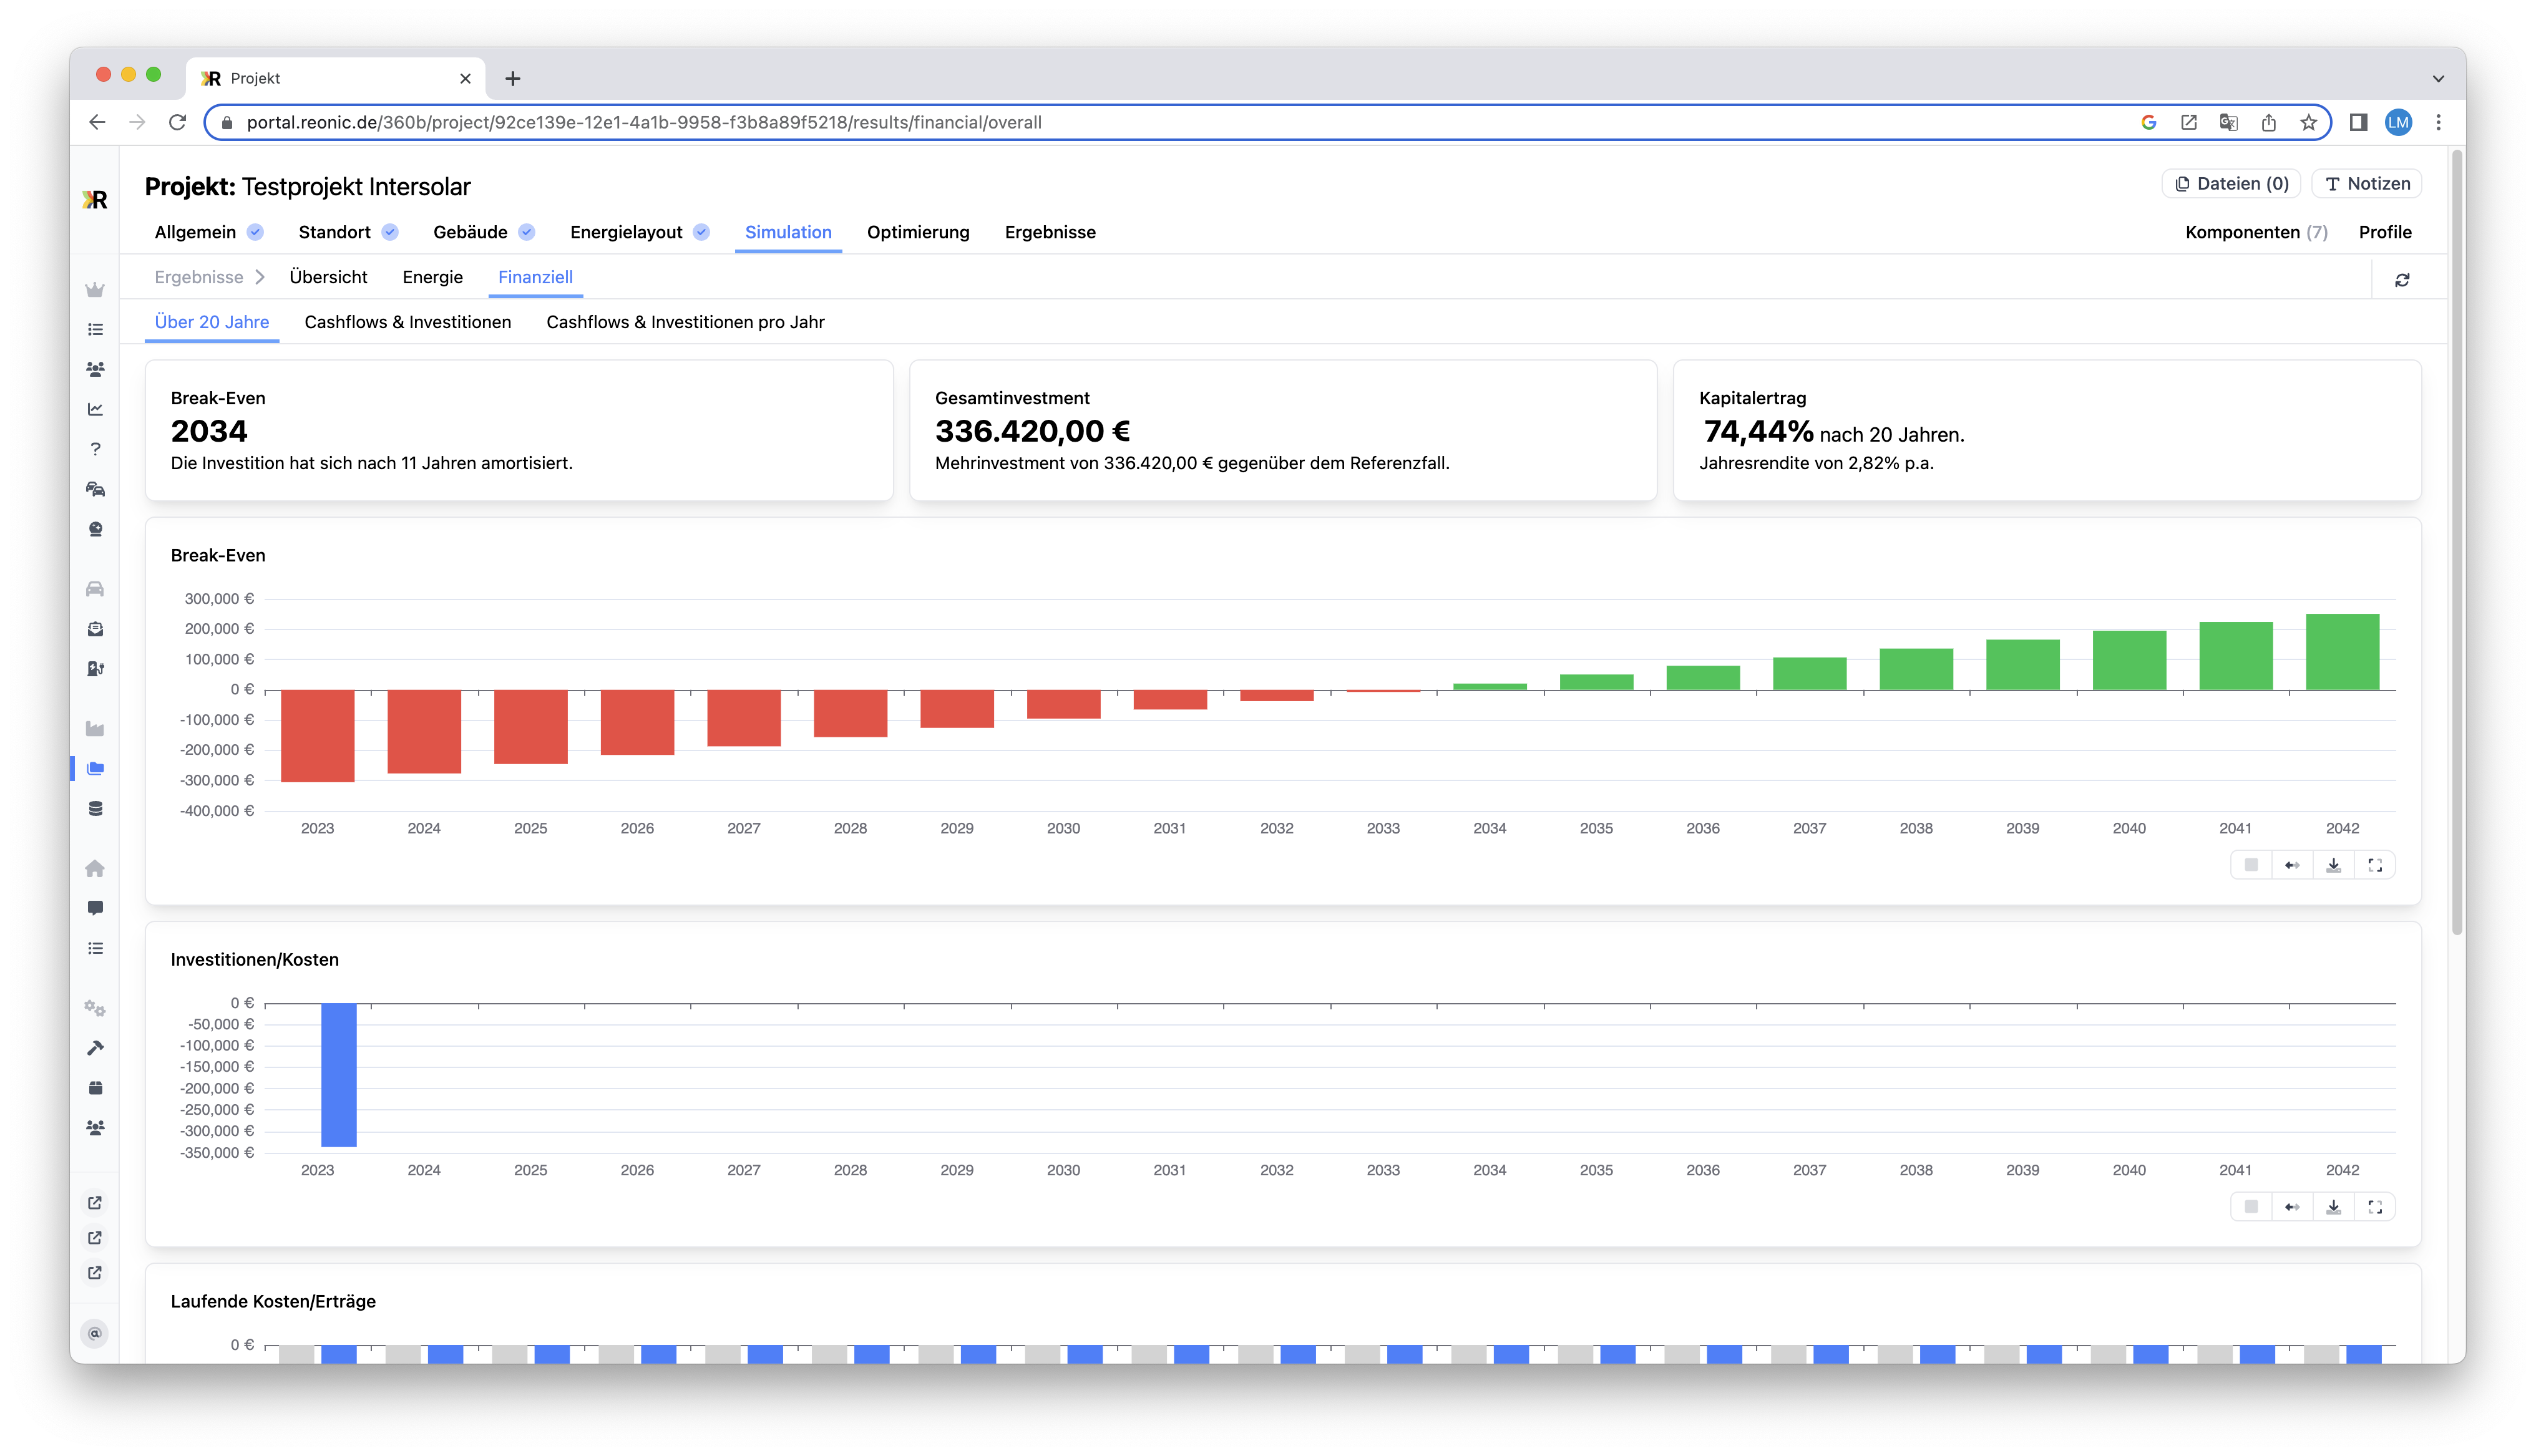Select the Über 20 Jahre tab
The width and height of the screenshot is (2536, 1456).
(x=212, y=322)
